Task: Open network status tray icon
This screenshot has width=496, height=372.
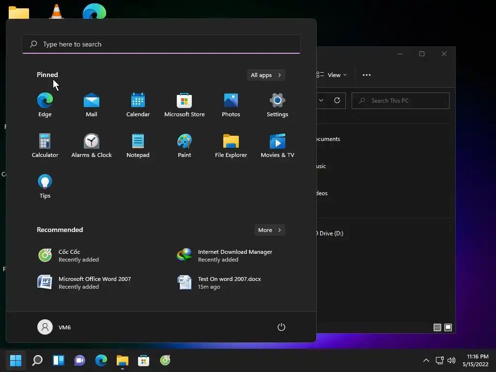Action: point(439,360)
